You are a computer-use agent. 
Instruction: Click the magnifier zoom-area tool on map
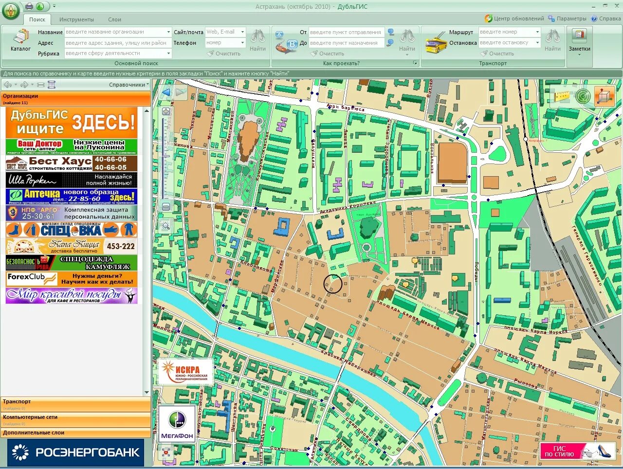pyautogui.click(x=166, y=225)
